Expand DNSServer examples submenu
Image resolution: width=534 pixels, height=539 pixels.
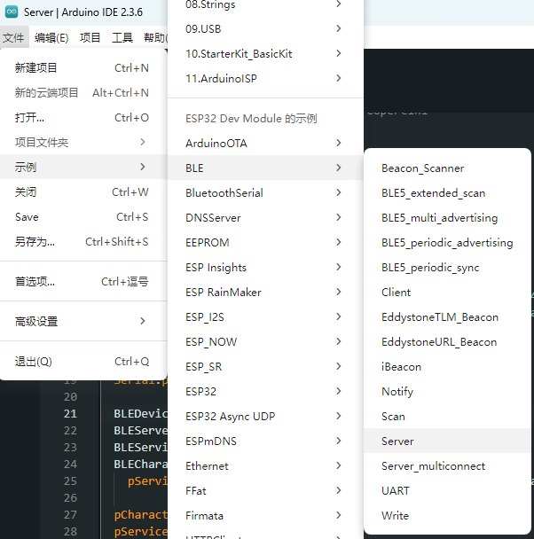coord(265,217)
